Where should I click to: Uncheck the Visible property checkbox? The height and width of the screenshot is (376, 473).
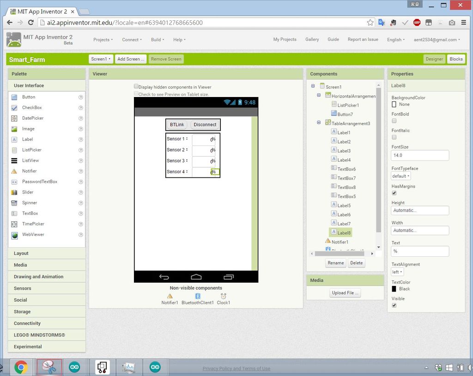(394, 305)
